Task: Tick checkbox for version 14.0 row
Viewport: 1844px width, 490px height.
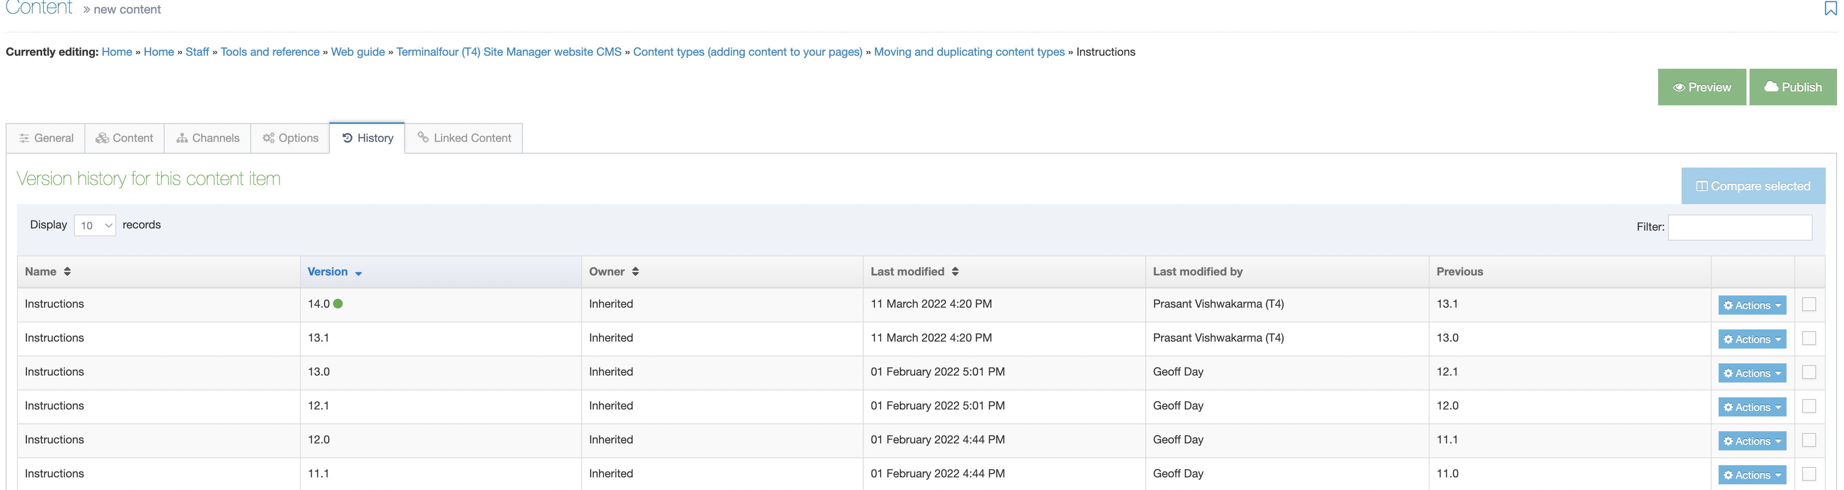Action: 1808,305
